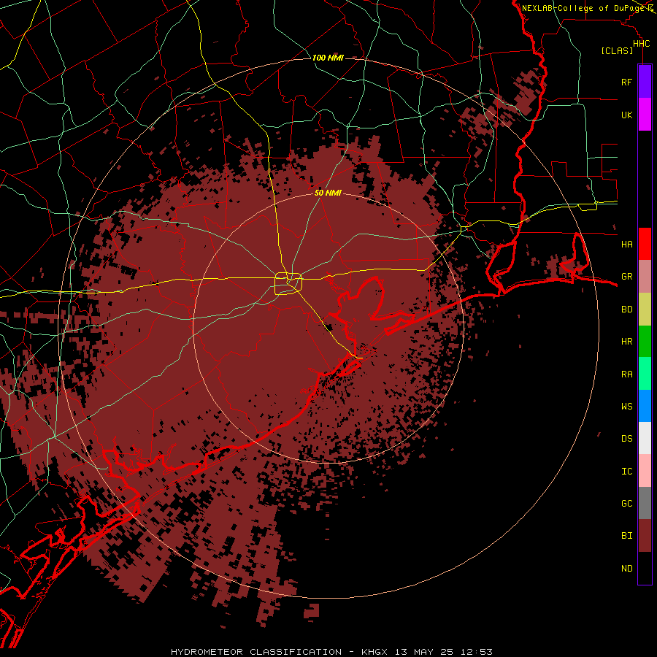Click the 50 NMI range ring label
The height and width of the screenshot is (657, 657).
pyautogui.click(x=328, y=193)
